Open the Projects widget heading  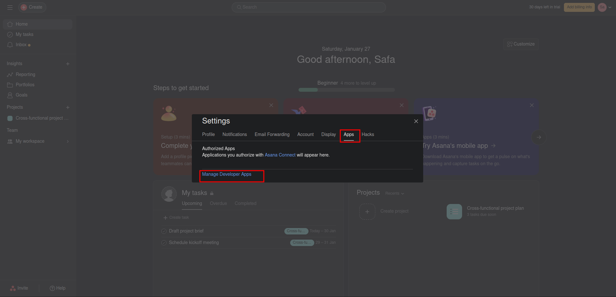(x=368, y=192)
